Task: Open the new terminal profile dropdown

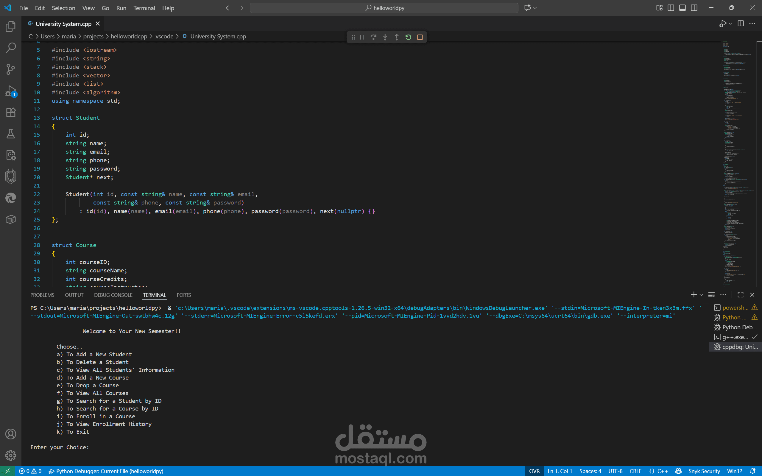Action: 701,295
